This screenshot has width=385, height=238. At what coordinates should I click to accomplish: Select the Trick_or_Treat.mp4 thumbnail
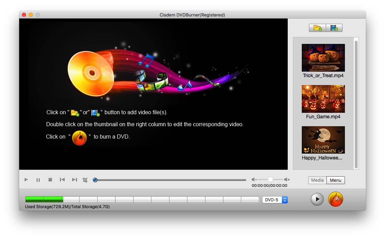tap(323, 58)
